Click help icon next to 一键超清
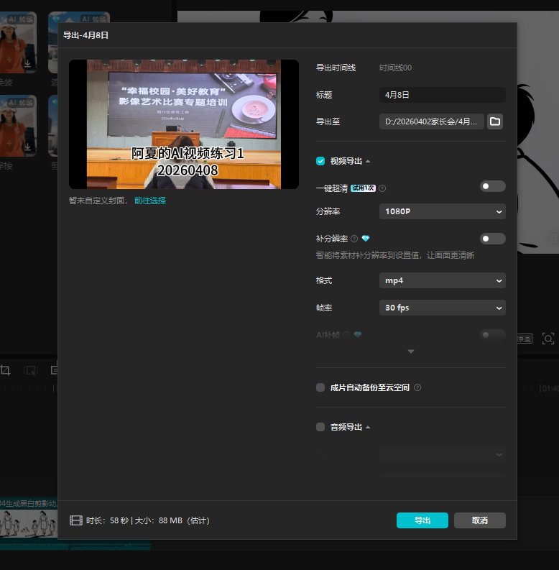The image size is (559, 570). pos(382,188)
